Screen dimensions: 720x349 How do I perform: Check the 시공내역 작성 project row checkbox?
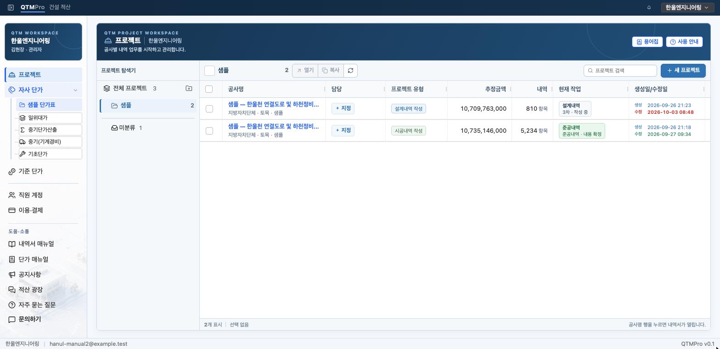coord(209,131)
